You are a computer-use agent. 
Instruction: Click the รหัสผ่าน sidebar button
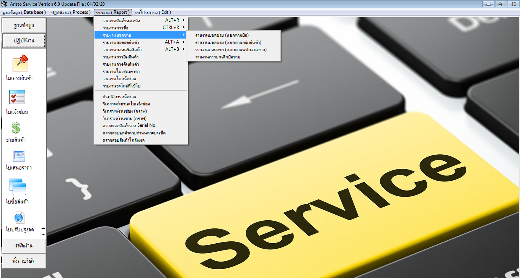[x=24, y=246]
